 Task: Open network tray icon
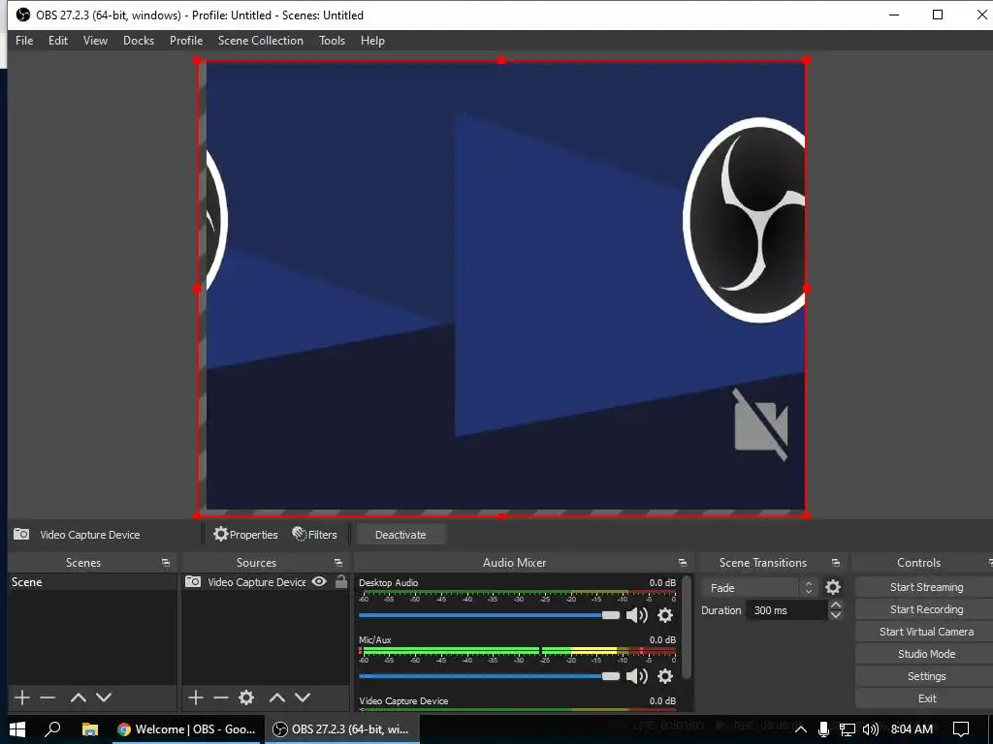point(848,729)
